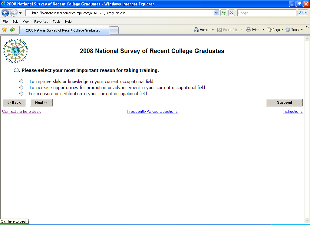This screenshot has width=310, height=225.
Task: Open the Help menu
Action: tap(68, 22)
